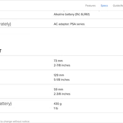Click the '(9V, 6LR61)' battery code
123x123 pixels.
(82, 14)
